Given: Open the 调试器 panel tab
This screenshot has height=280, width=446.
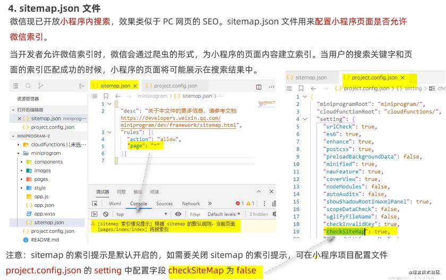Looking at the screenshot, I should point(102,191).
